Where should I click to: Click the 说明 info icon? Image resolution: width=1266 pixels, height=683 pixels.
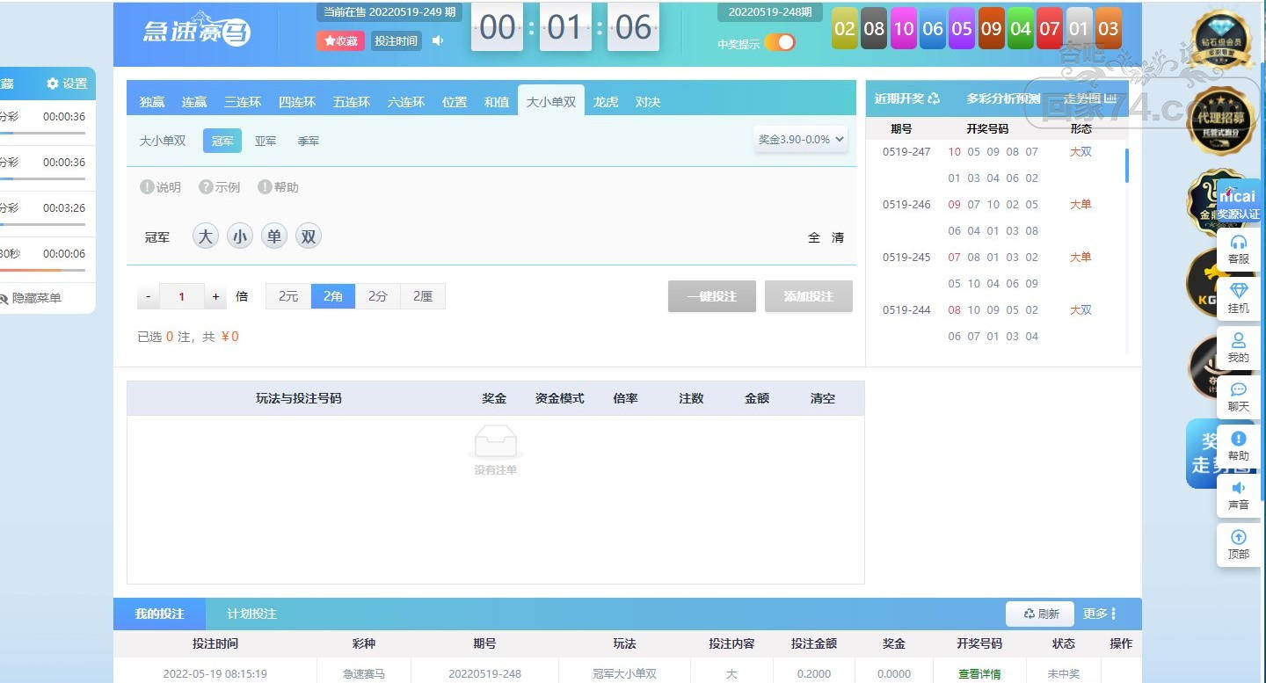(x=147, y=187)
